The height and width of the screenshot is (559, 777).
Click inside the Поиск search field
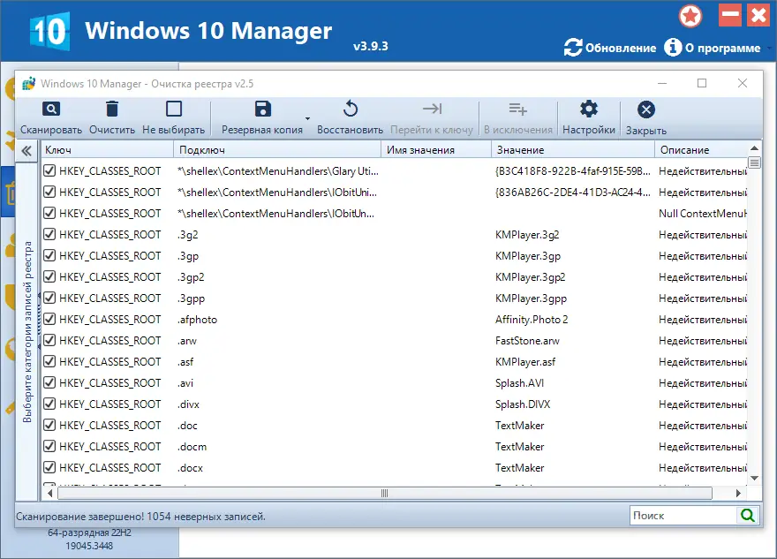(680, 515)
